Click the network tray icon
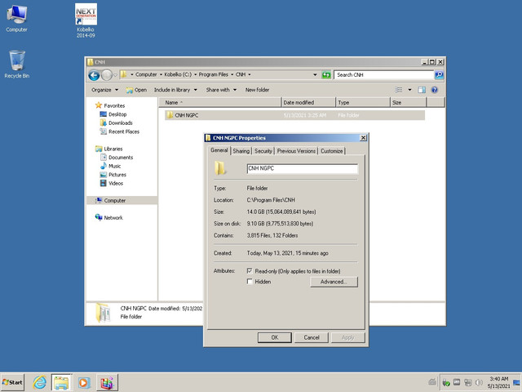Screen dimensions: 522x392 click(x=468, y=382)
